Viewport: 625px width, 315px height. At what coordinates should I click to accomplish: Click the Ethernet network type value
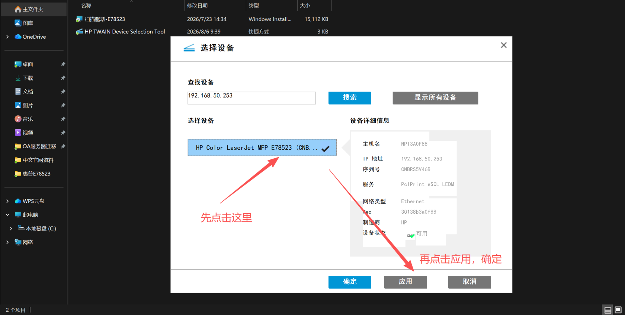413,201
